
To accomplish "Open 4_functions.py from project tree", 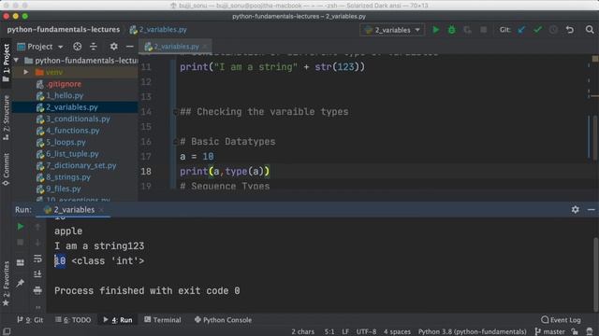I will click(x=73, y=131).
